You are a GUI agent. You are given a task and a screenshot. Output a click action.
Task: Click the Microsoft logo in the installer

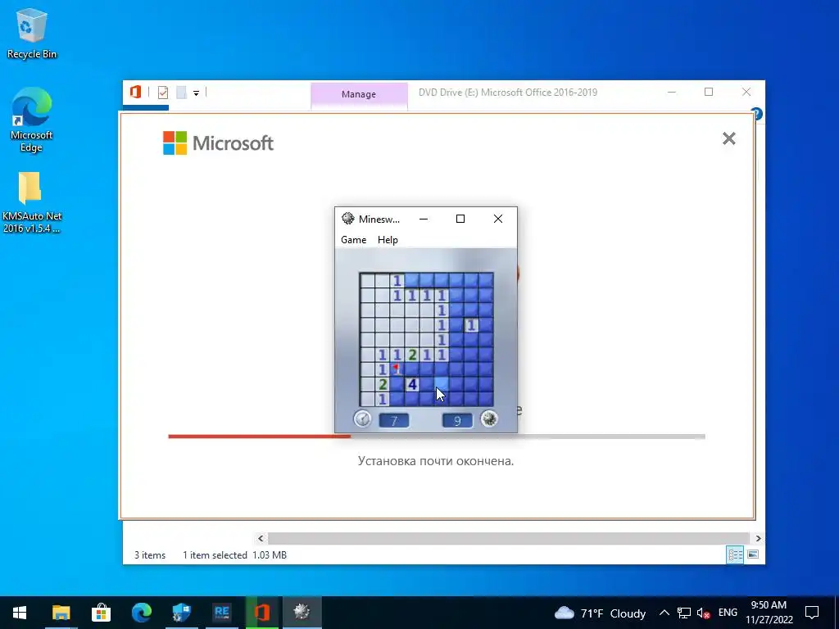click(x=218, y=143)
